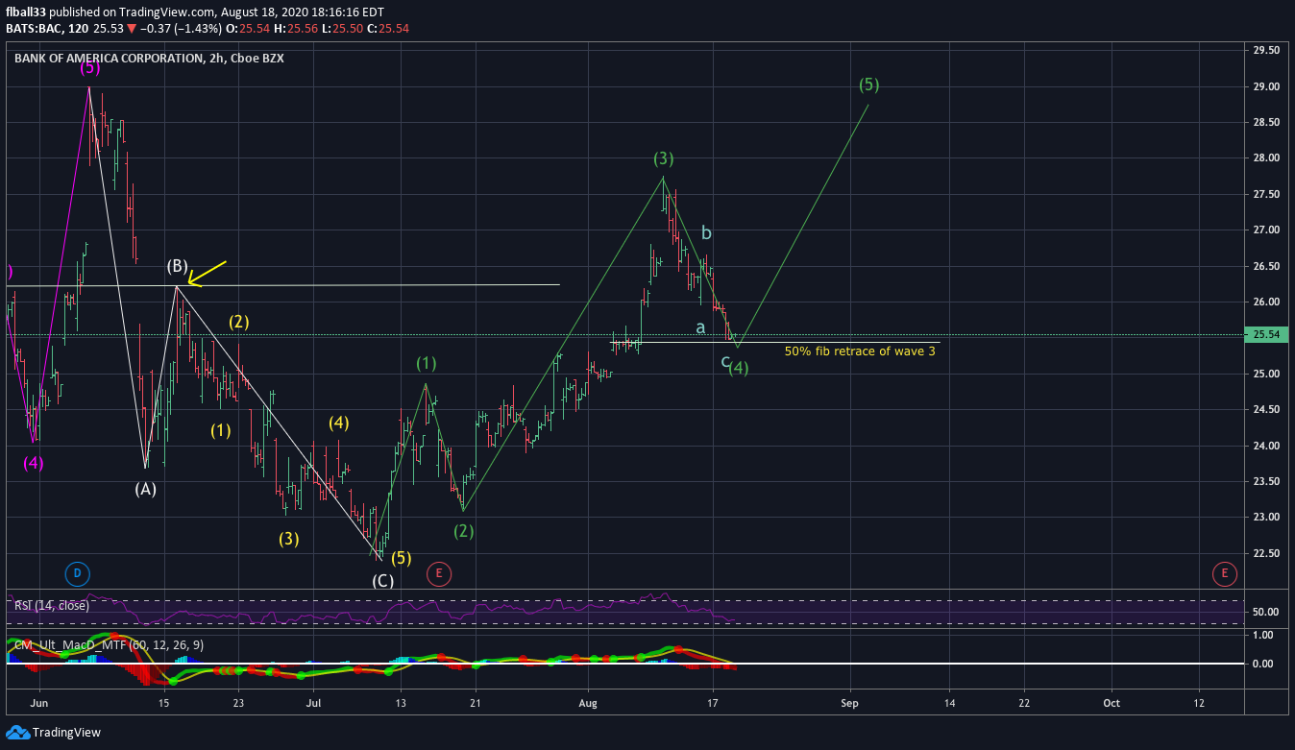The height and width of the screenshot is (750, 1295).
Task: Click the current price tag 25.54 on the axis
Action: [x=1268, y=335]
